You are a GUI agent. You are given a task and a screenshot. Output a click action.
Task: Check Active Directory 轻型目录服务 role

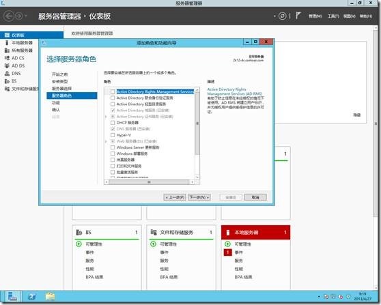[113, 104]
